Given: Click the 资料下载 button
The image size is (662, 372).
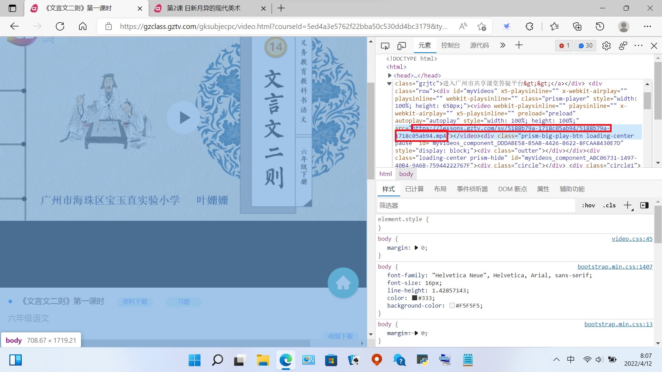Looking at the screenshot, I should click(x=135, y=302).
